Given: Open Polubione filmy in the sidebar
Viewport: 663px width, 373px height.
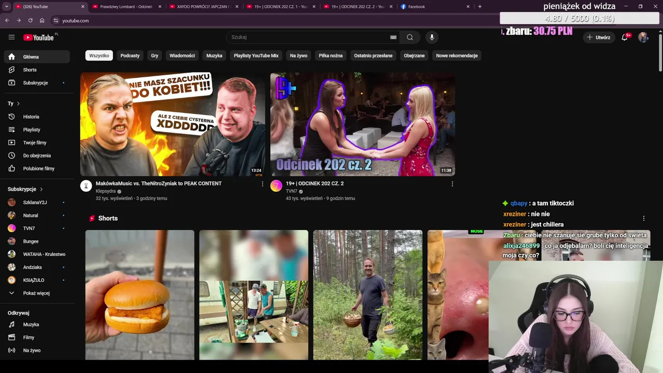Looking at the screenshot, I should coord(37,168).
